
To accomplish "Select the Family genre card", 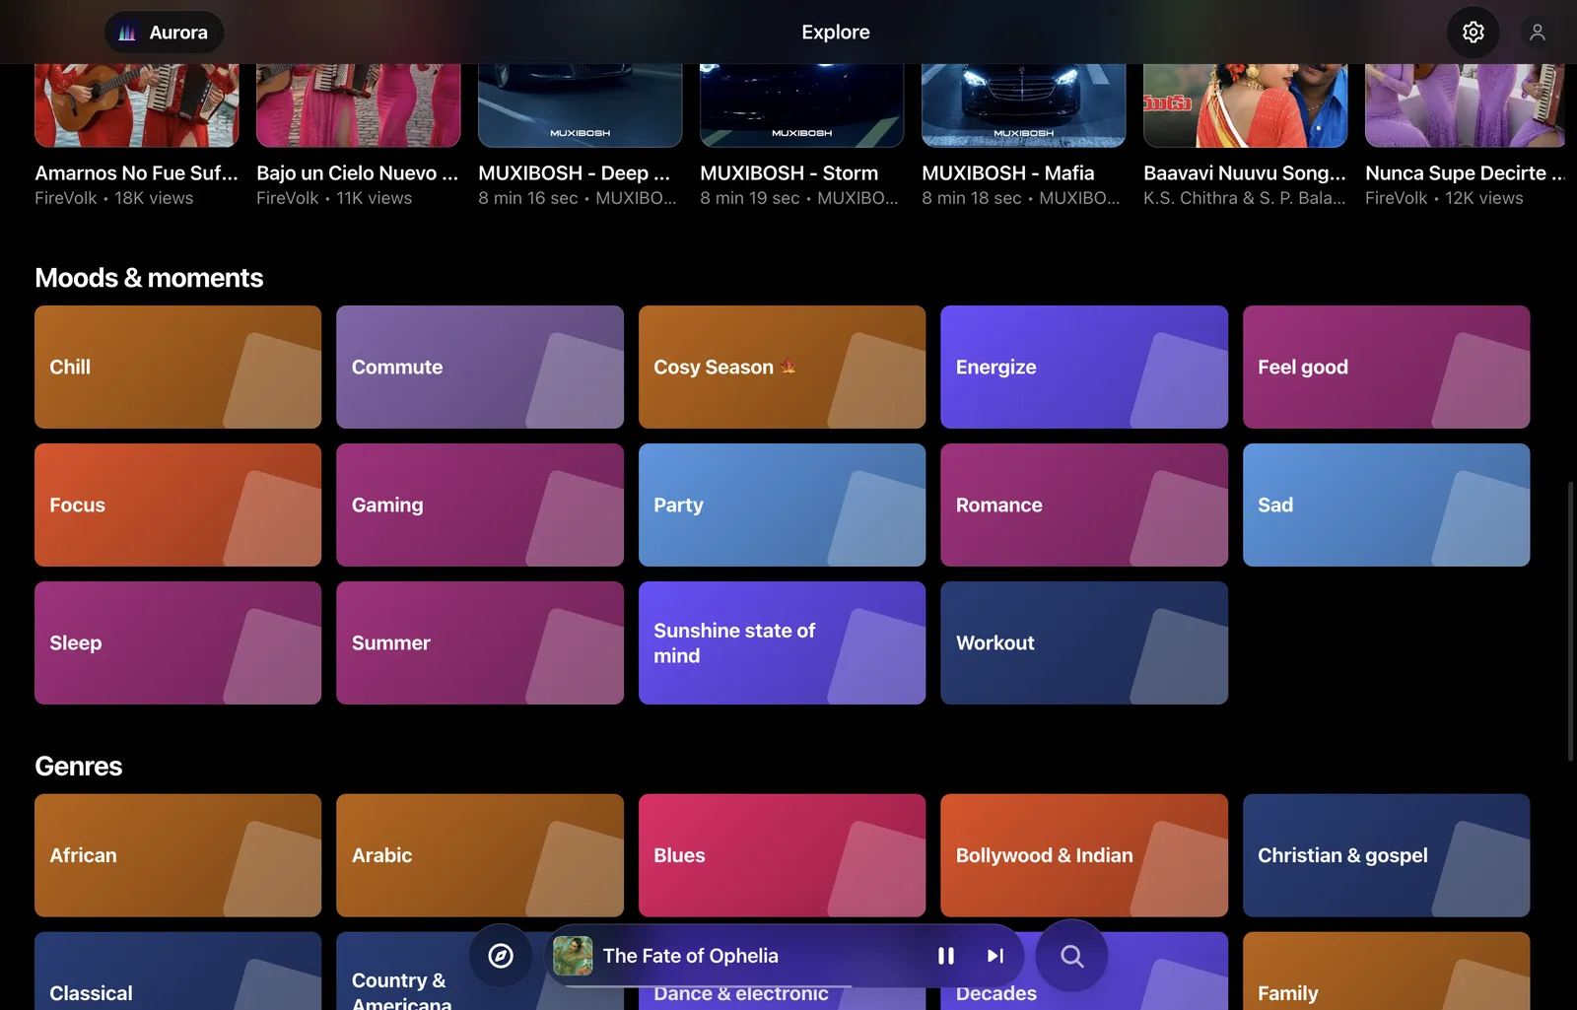I will tap(1386, 972).
